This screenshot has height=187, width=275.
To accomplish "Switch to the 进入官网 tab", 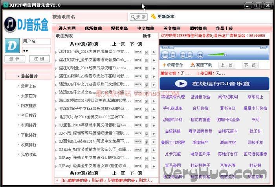I will coord(67,28).
